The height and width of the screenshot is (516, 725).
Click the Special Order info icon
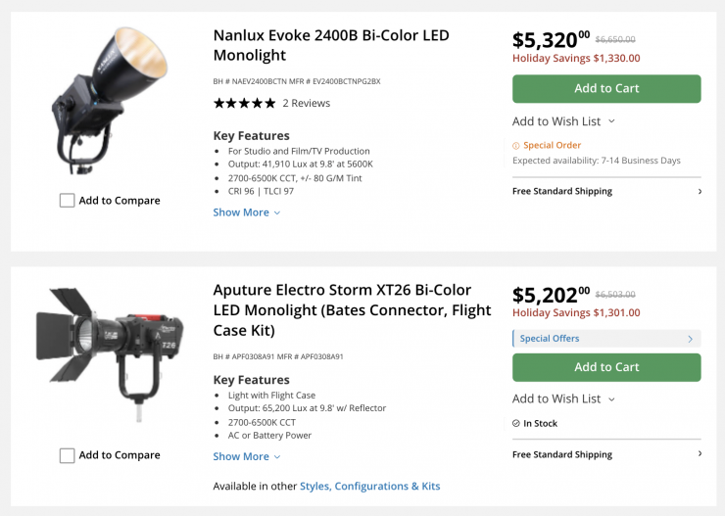pos(516,146)
